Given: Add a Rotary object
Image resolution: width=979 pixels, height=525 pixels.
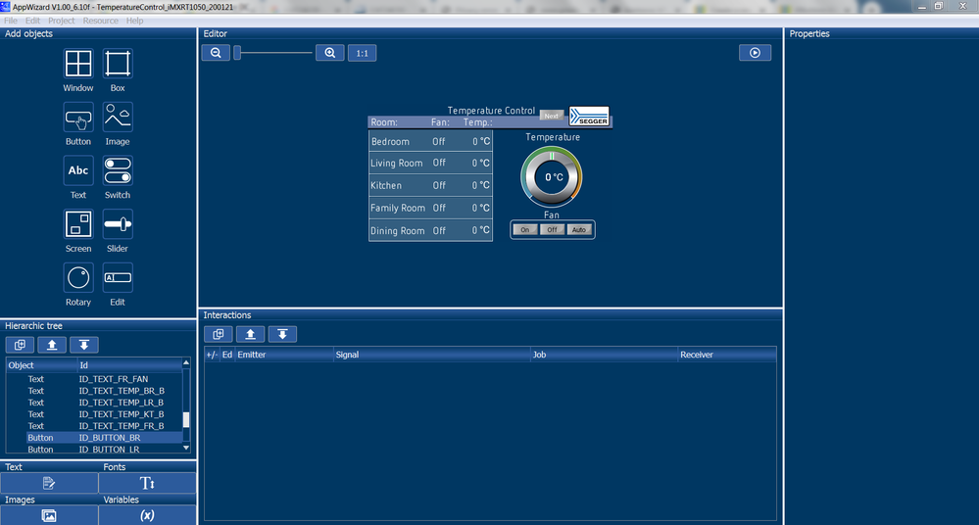Looking at the screenshot, I should pos(78,278).
